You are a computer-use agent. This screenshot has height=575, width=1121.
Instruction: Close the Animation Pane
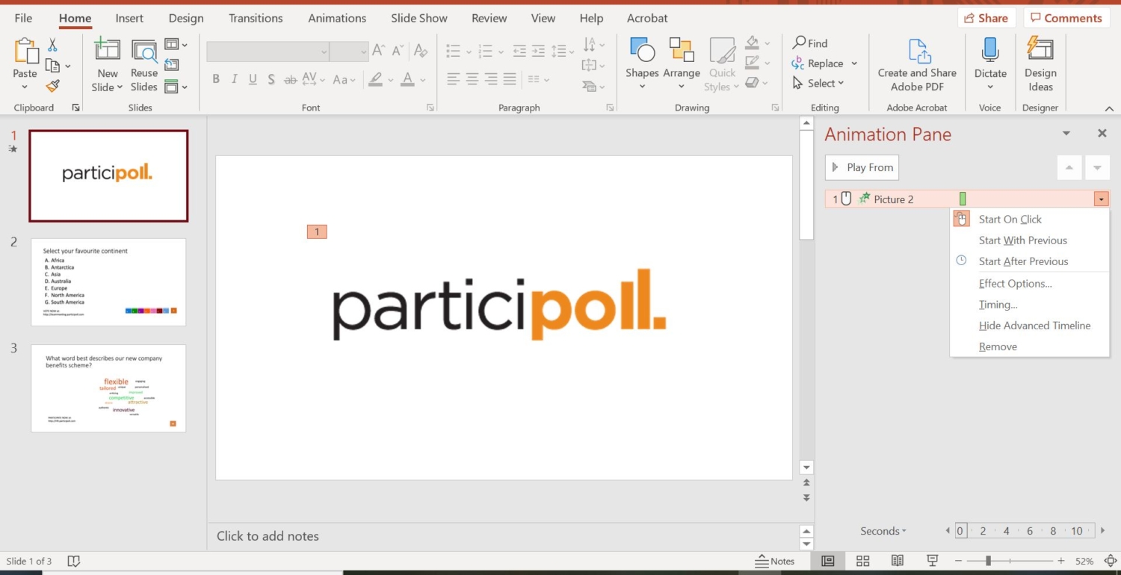coord(1102,134)
